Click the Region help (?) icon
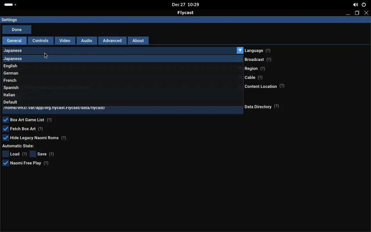 point(263,68)
